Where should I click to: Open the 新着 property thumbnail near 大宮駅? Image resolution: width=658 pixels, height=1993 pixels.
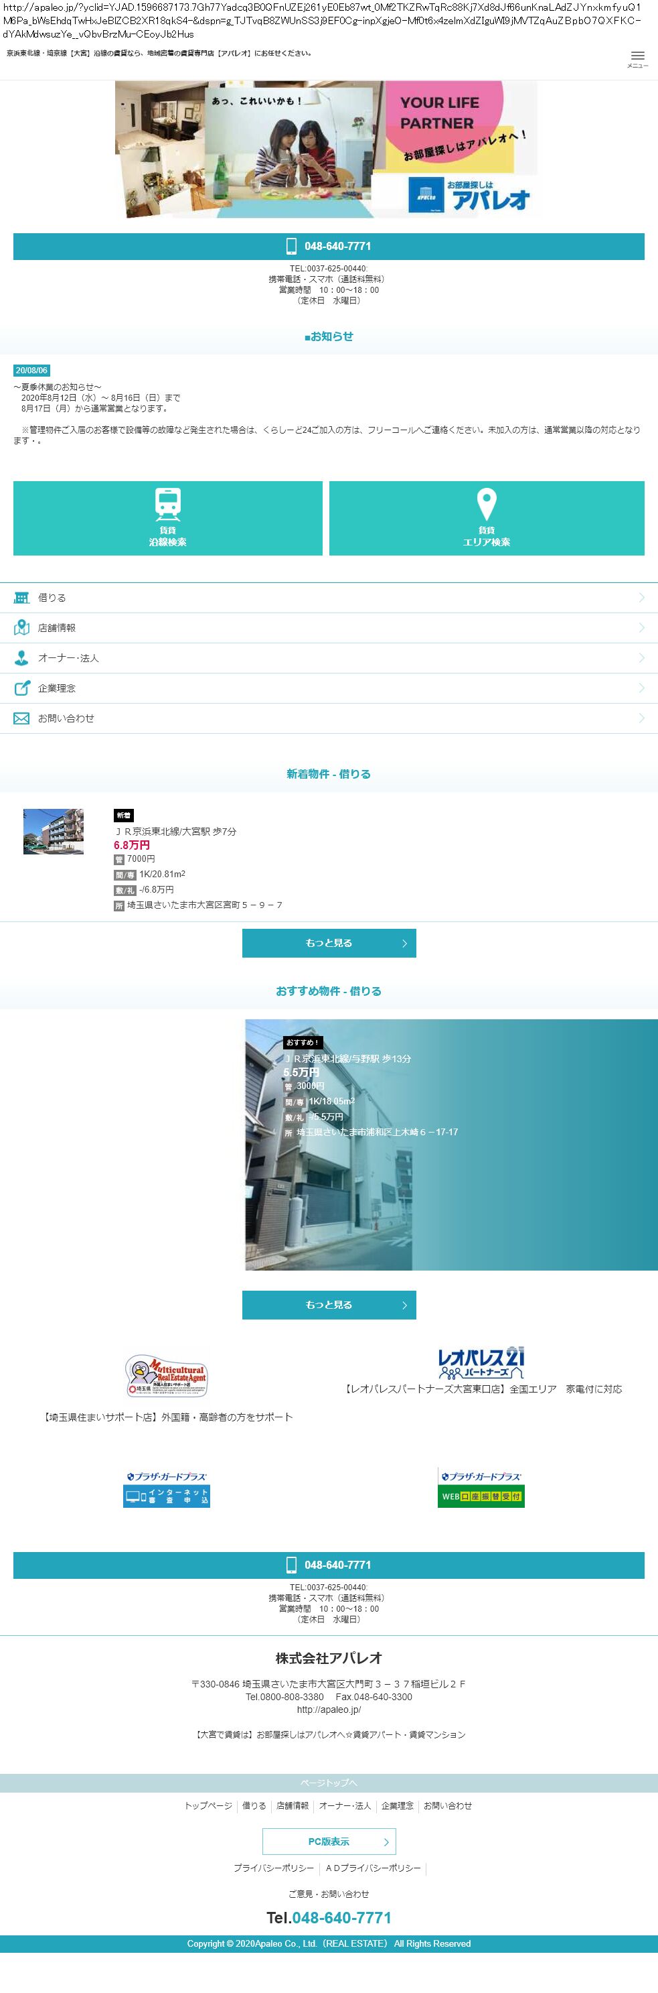point(54,832)
